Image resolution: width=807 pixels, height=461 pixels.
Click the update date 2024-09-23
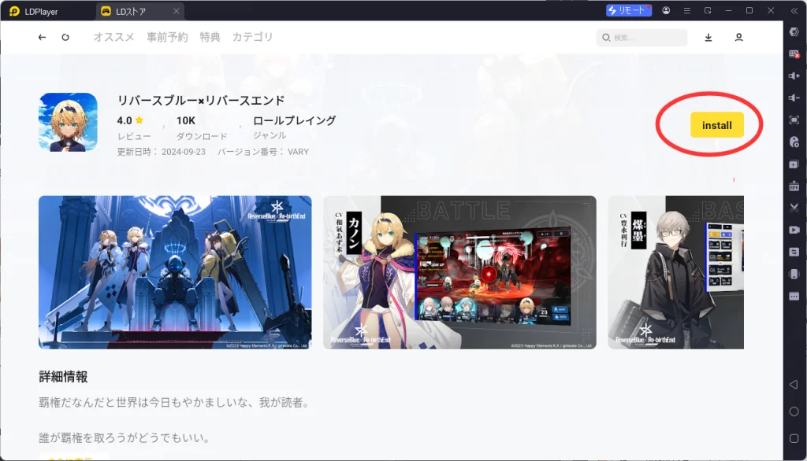click(183, 152)
